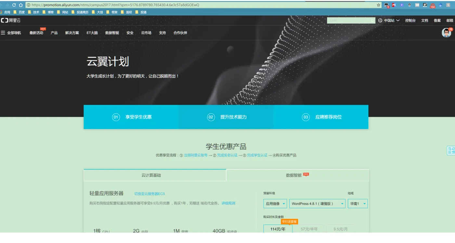Select the 114元/年 purchase option
This screenshot has height=243, width=455.
click(278, 229)
